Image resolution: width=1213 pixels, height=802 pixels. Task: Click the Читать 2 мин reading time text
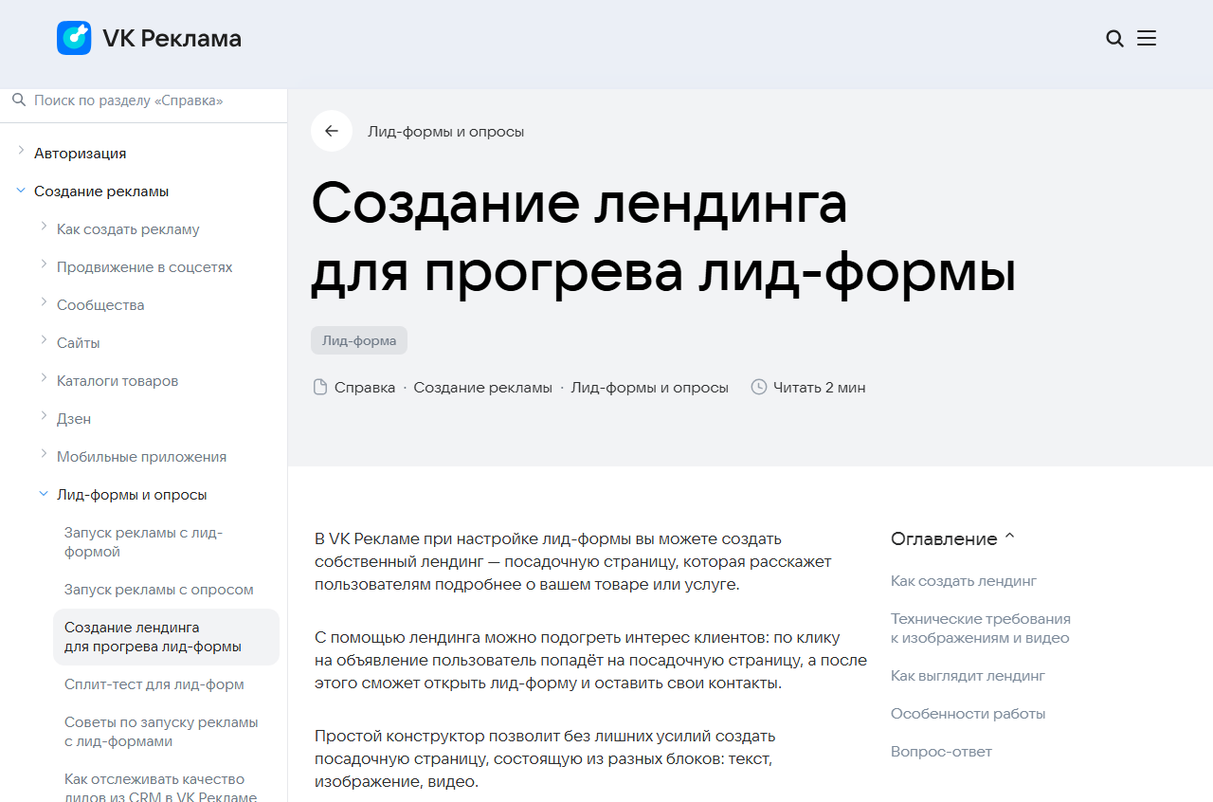819,388
